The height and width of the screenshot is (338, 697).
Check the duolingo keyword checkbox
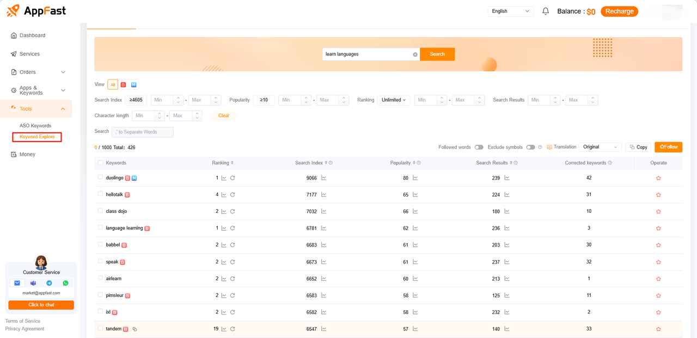point(100,177)
